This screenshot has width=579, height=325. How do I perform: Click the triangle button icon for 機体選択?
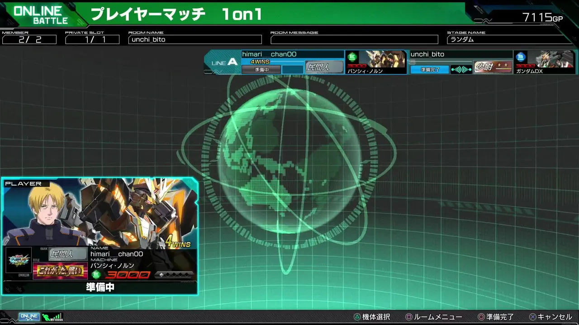pos(357,317)
